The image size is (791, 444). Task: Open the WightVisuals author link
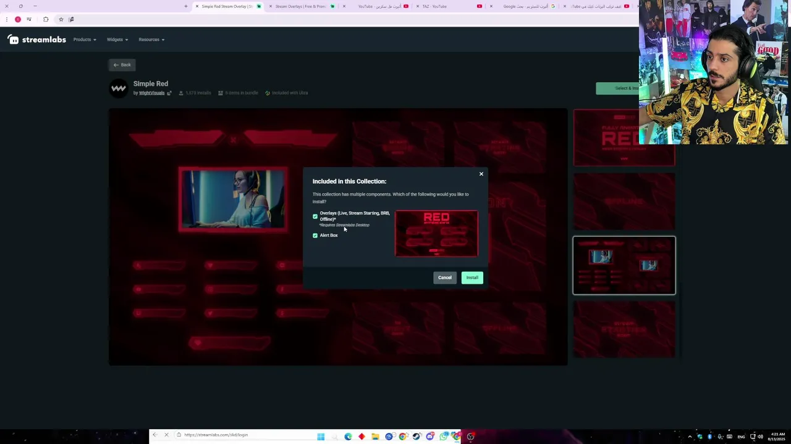point(151,93)
